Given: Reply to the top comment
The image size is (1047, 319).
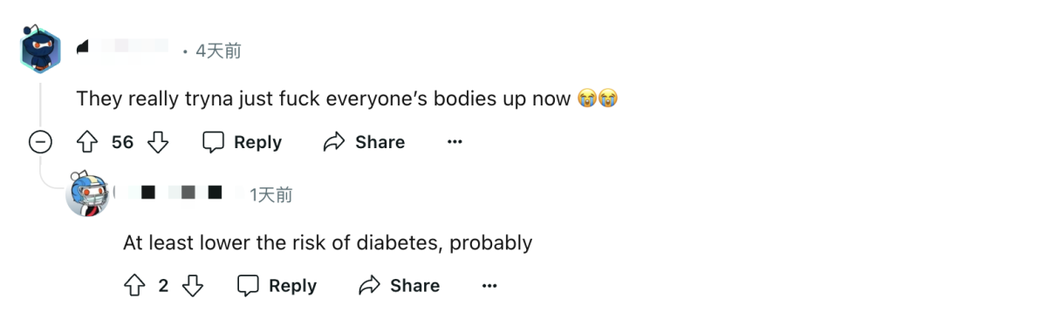Looking at the screenshot, I should [243, 142].
